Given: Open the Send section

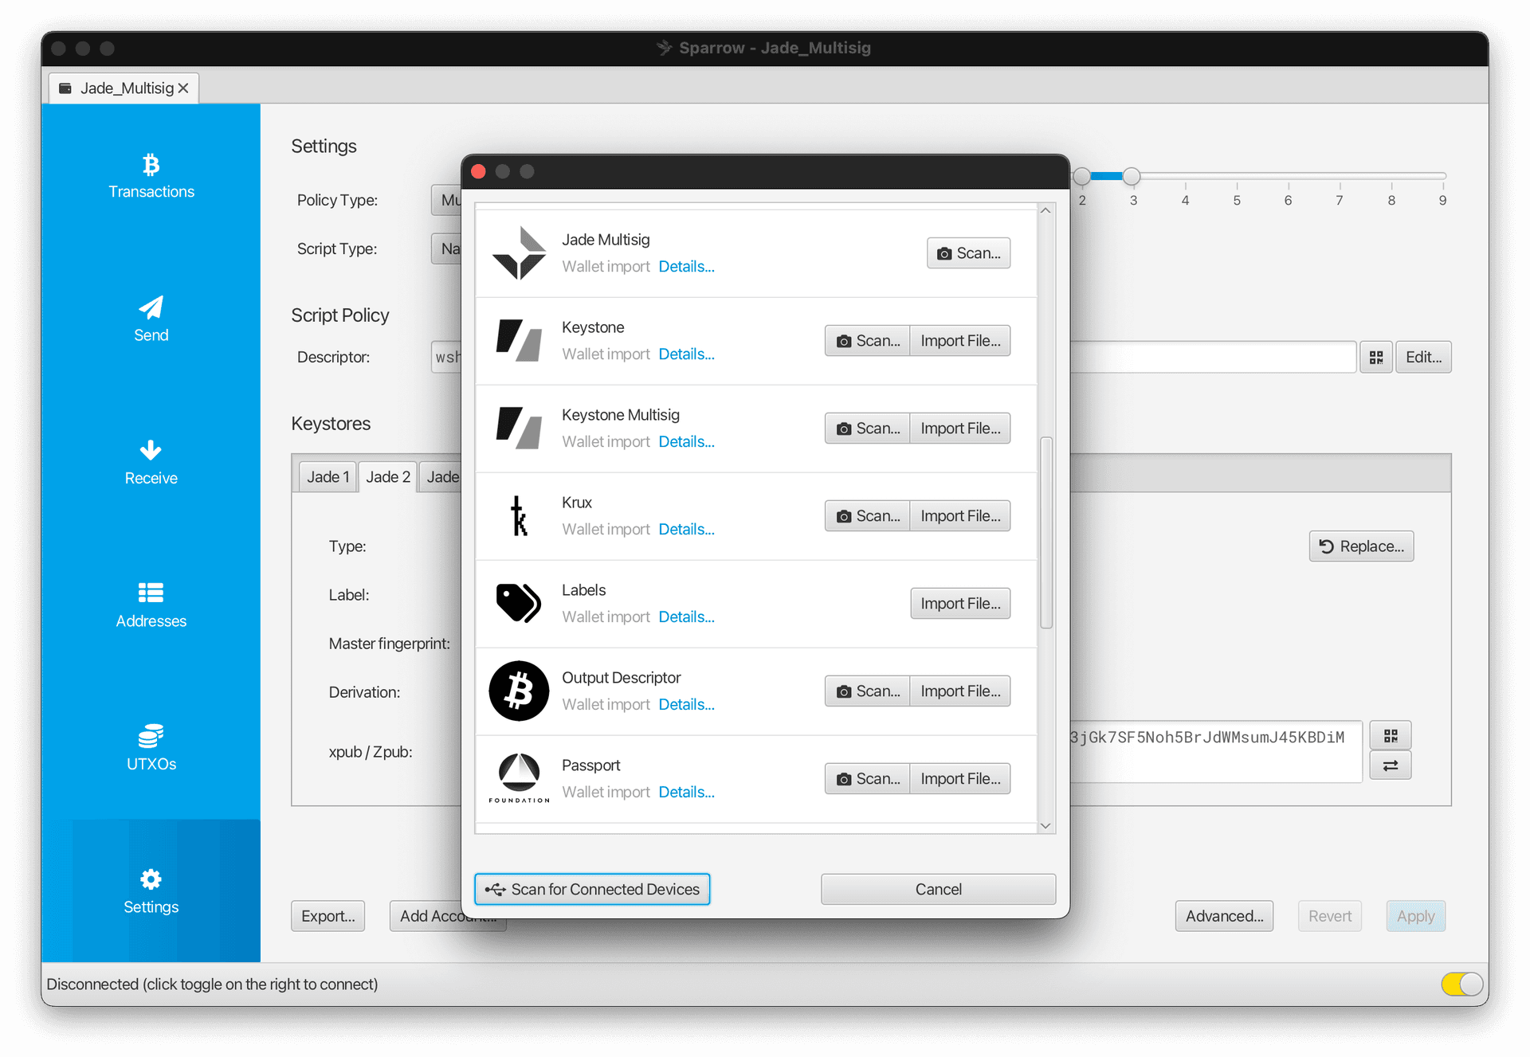Looking at the screenshot, I should (151, 319).
